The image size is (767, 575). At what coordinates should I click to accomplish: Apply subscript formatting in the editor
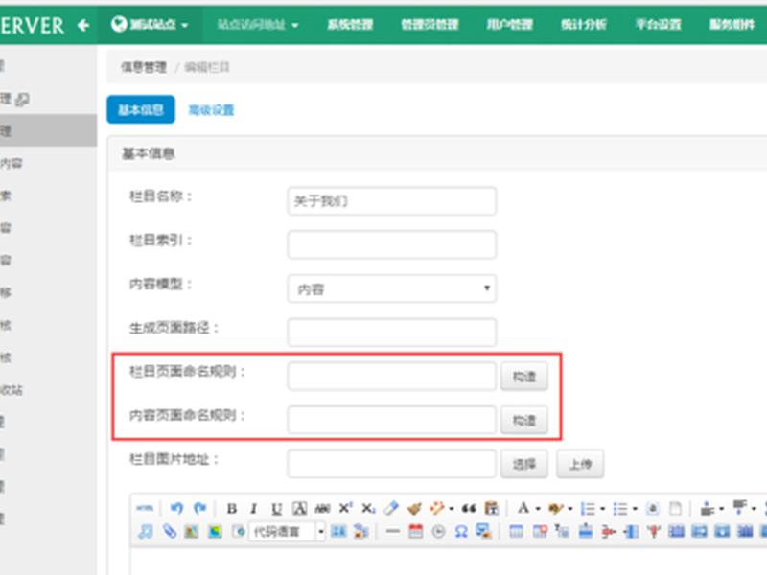(x=368, y=509)
